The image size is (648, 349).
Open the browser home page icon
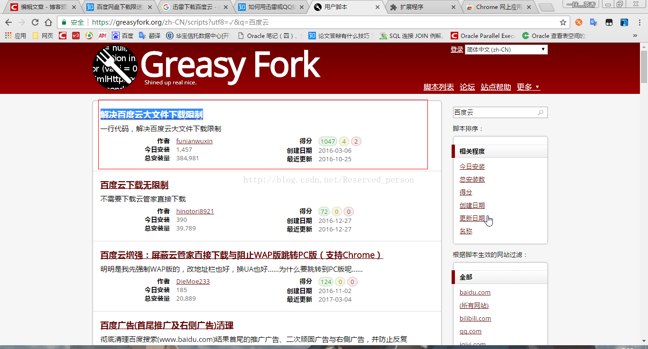tap(48, 22)
